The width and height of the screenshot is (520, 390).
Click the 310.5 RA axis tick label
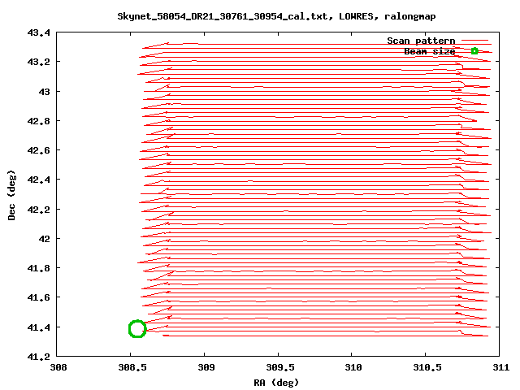coord(427,367)
